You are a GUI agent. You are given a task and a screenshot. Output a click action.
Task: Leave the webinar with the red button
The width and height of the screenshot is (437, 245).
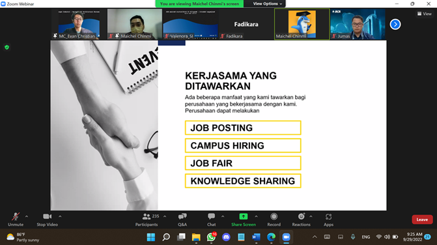(x=422, y=220)
